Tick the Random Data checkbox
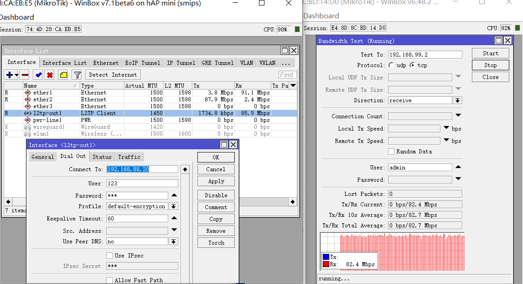 pyautogui.click(x=391, y=152)
